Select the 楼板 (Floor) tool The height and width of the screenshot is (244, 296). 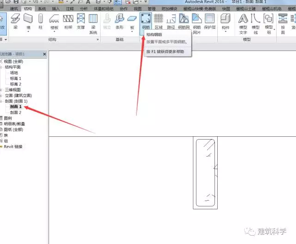pos(54,22)
